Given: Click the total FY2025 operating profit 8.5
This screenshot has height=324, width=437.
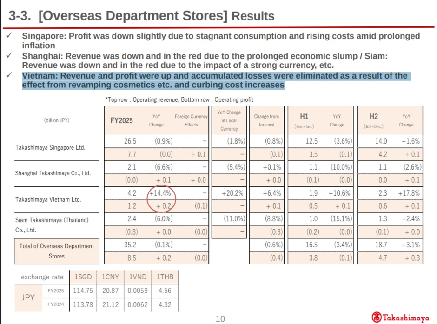Looking at the screenshot, I should click(x=132, y=258).
